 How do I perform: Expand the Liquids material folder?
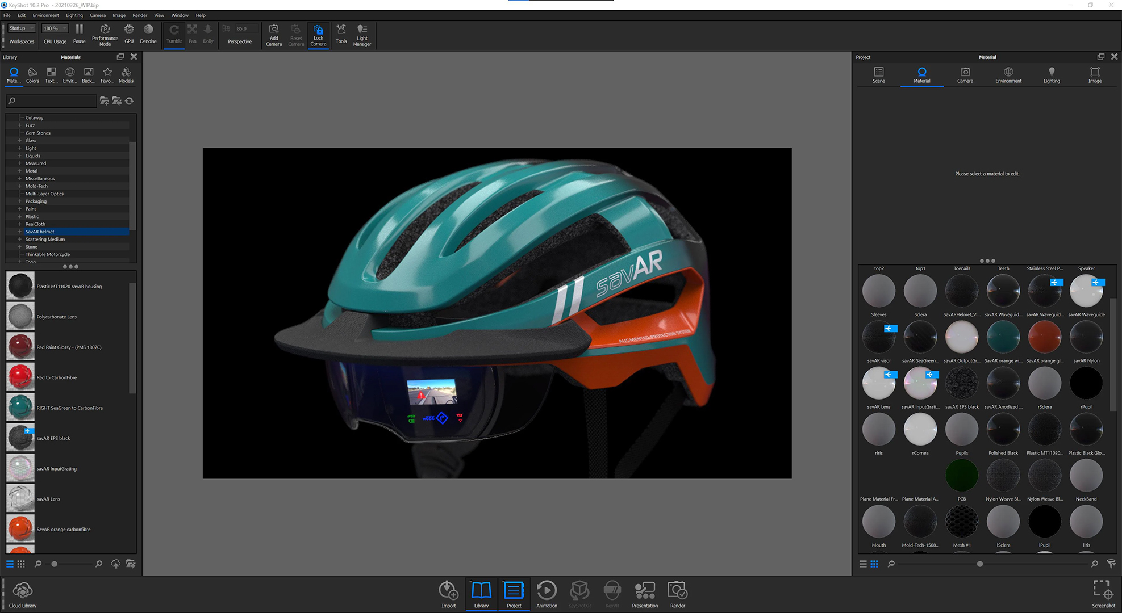(19, 156)
